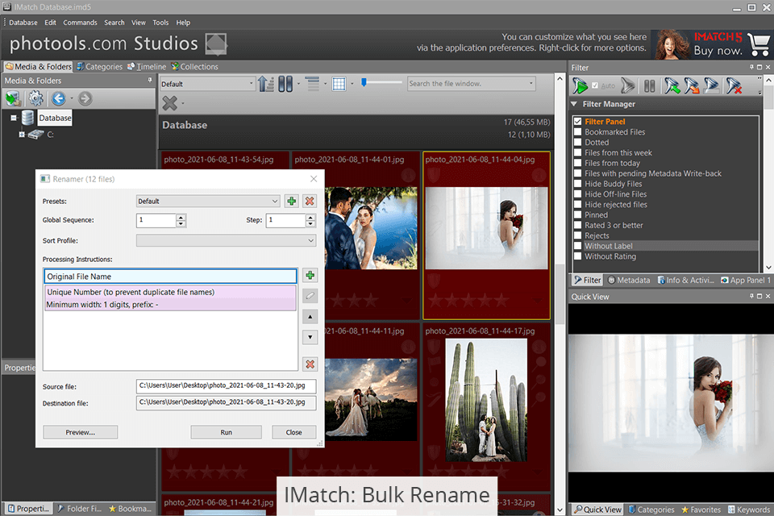Click the photools.com Studios logo icon
The width and height of the screenshot is (774, 516).
click(216, 44)
